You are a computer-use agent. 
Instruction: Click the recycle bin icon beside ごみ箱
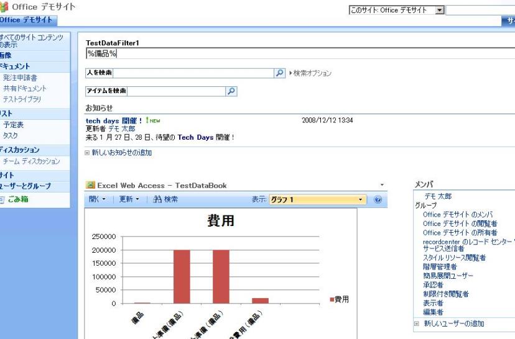(2, 199)
